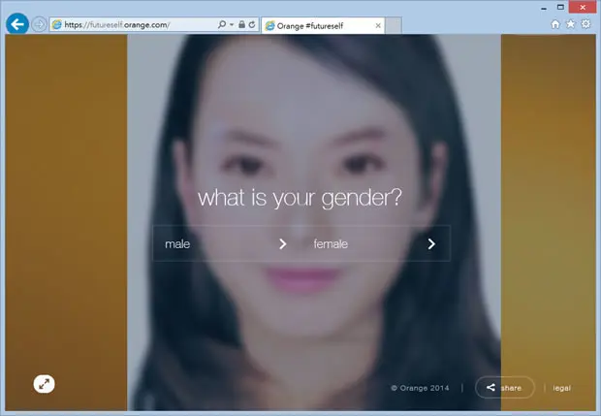
Task: Choose male as your gender
Action: click(177, 243)
